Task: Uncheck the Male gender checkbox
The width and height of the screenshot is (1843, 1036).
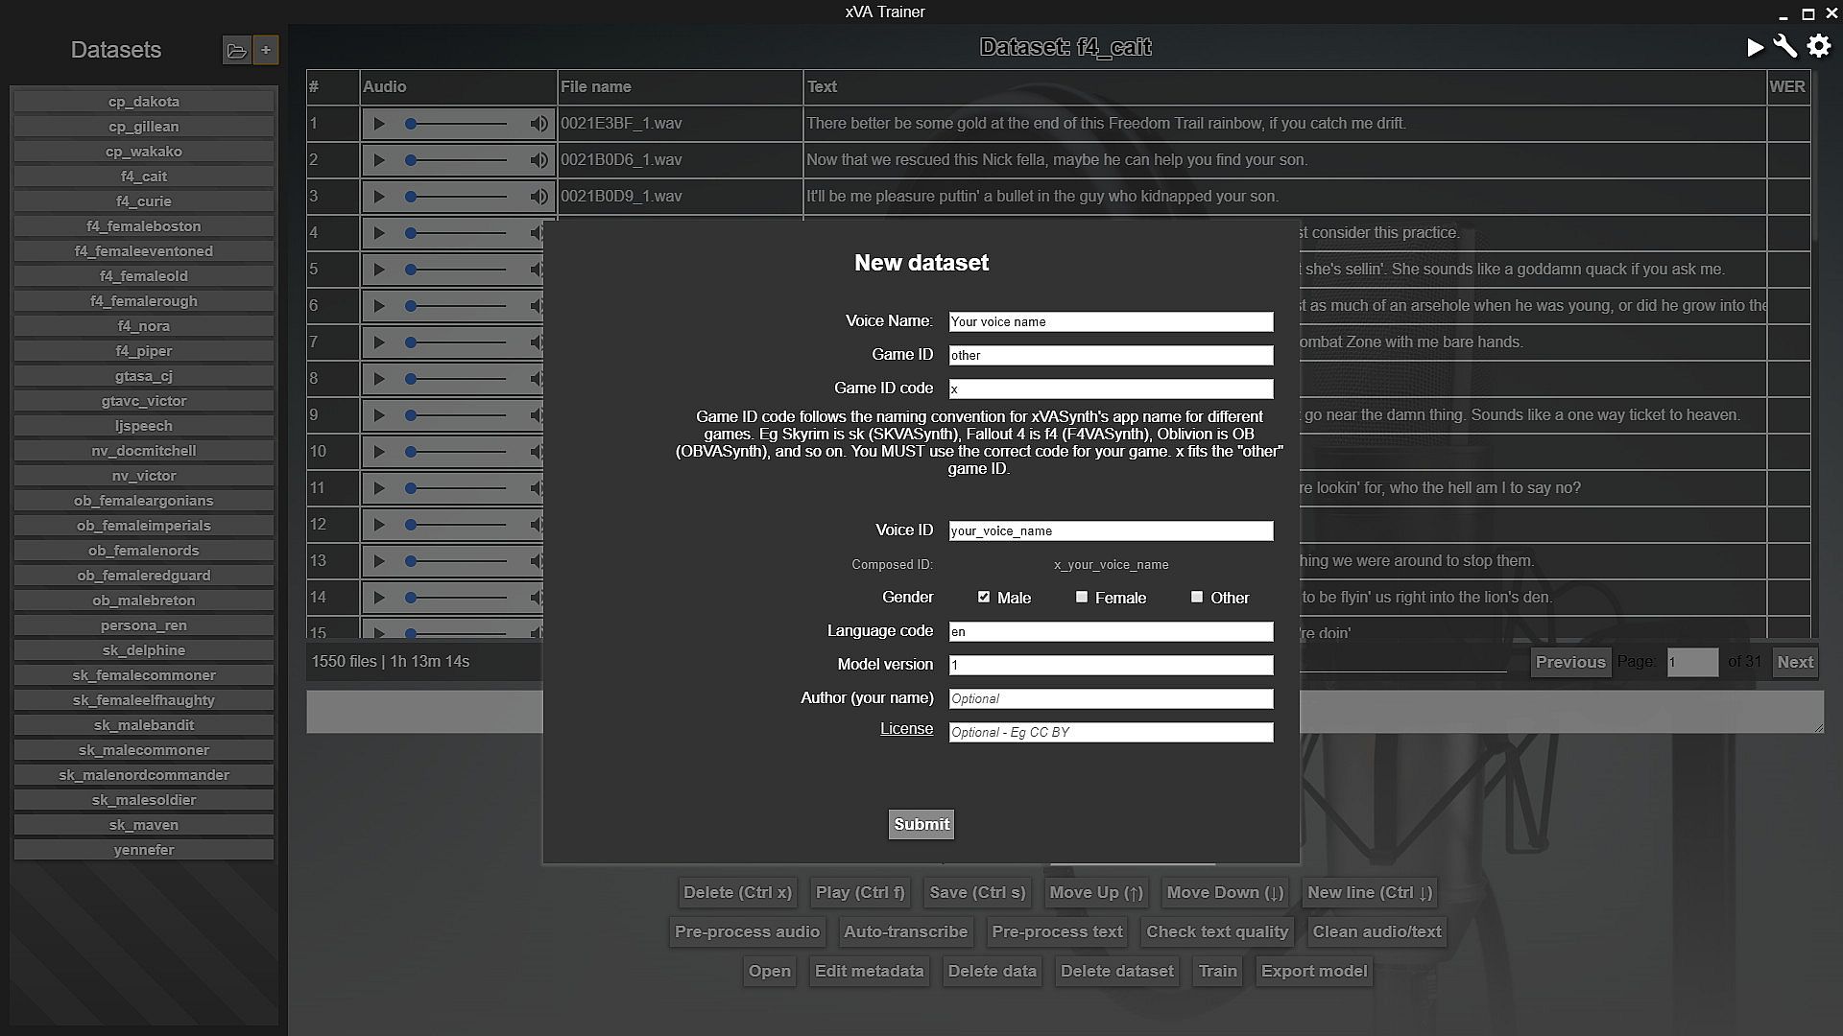Action: point(984,597)
